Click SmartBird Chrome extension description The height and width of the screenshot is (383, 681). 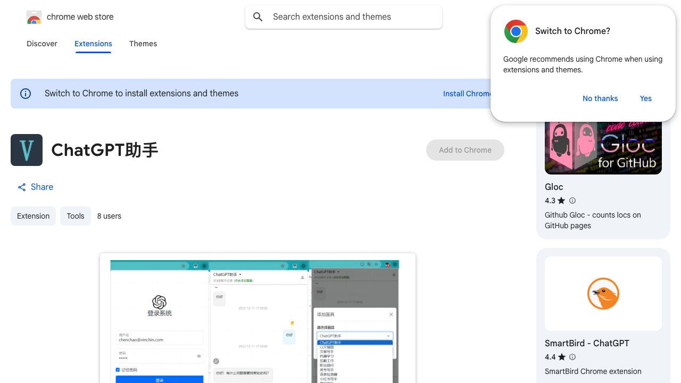(x=593, y=371)
